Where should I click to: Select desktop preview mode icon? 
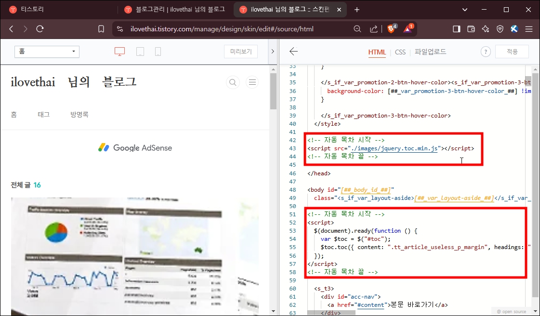coord(119,52)
